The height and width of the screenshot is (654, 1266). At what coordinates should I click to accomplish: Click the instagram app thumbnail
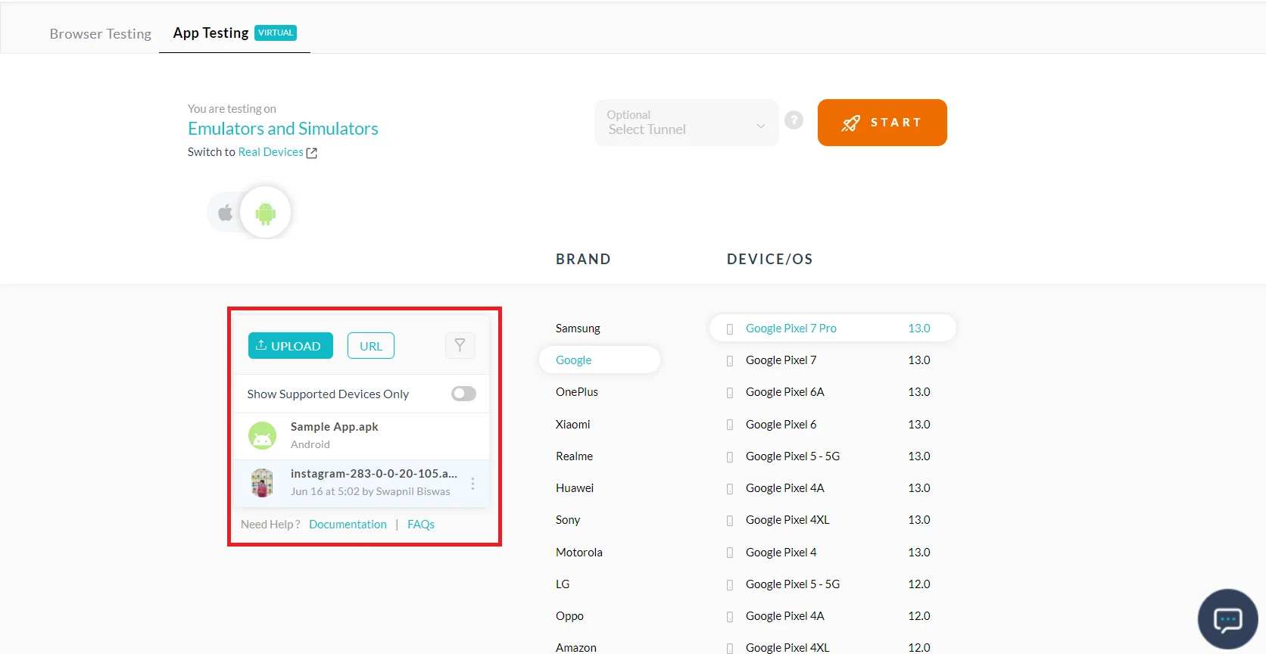[263, 482]
